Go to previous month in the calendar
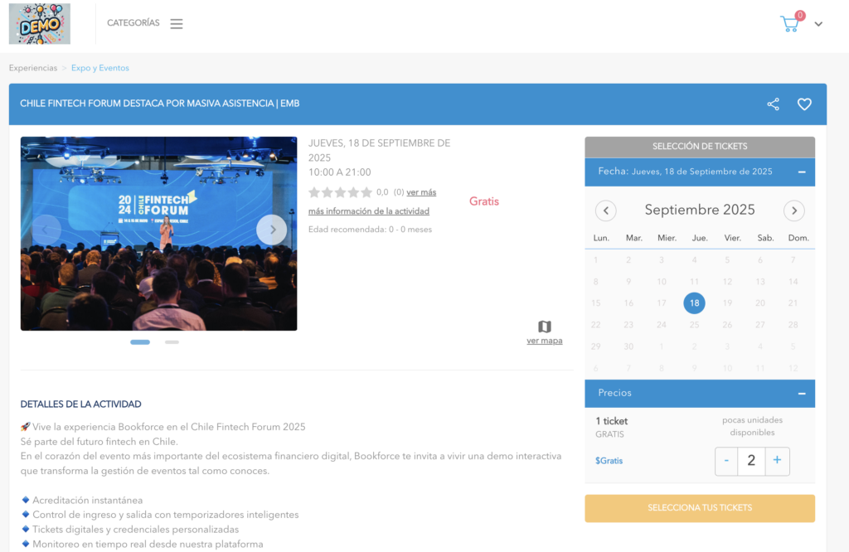The height and width of the screenshot is (552, 849). point(606,211)
